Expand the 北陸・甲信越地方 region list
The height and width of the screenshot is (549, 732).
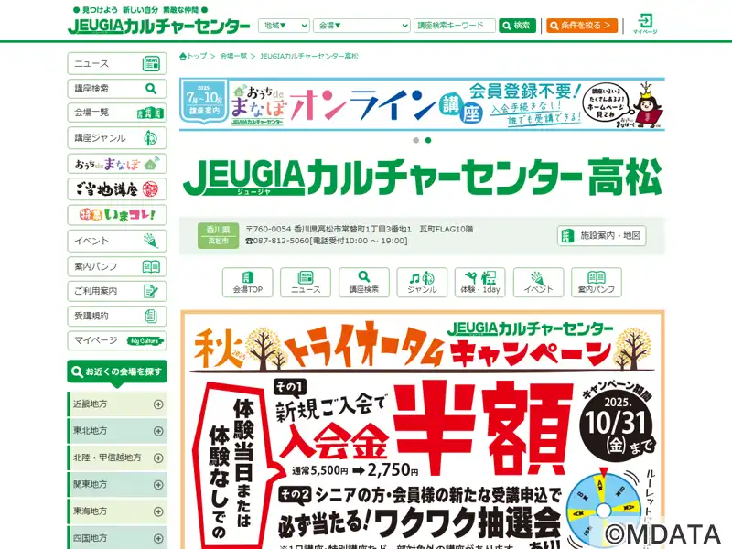pyautogui.click(x=117, y=458)
